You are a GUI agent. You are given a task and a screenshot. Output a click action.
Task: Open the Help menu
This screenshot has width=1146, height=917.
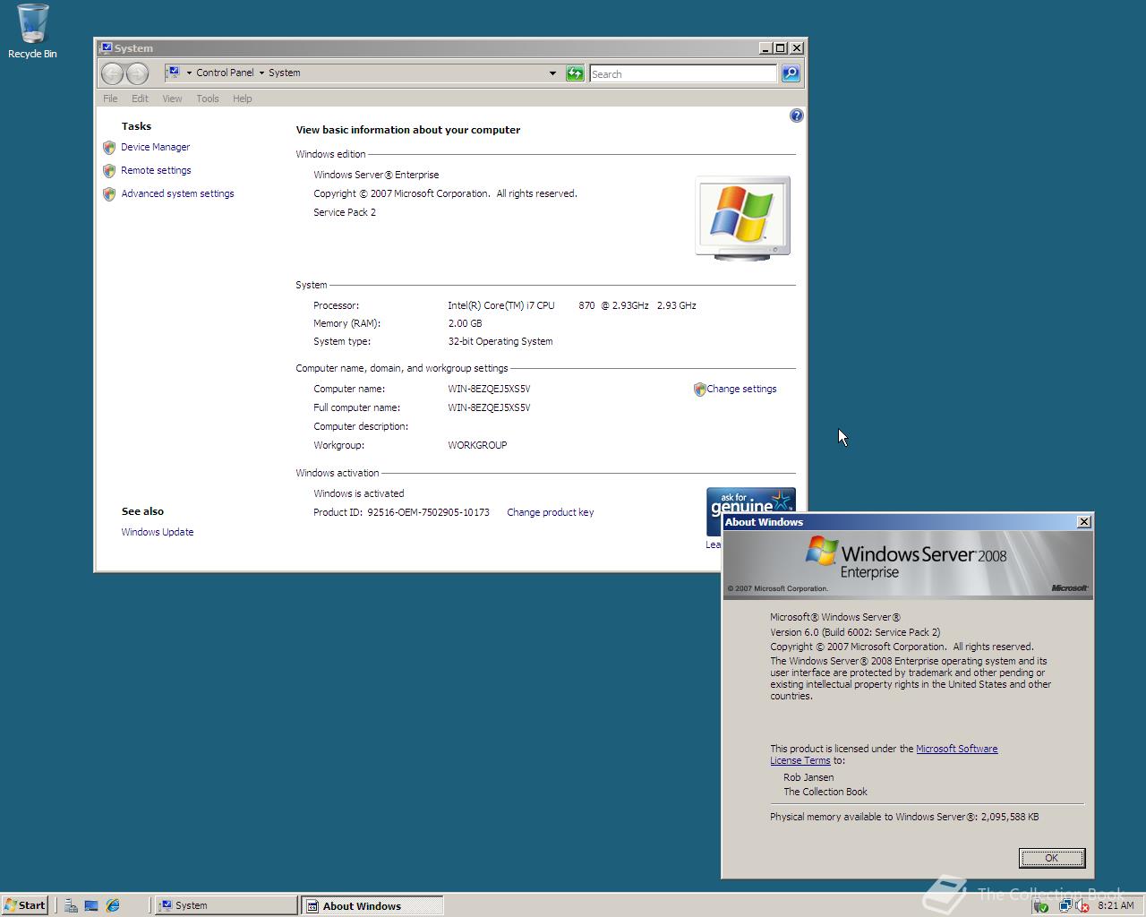243,99
